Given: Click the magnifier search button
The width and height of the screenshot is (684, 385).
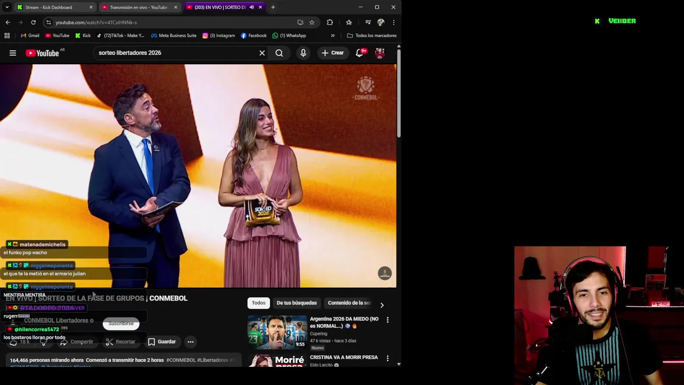Looking at the screenshot, I should [x=279, y=53].
